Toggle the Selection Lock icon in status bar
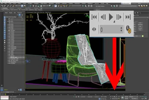Screen dimensions: 149x100 (76, 97)
